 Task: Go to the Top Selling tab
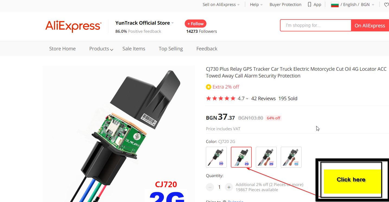point(171,49)
